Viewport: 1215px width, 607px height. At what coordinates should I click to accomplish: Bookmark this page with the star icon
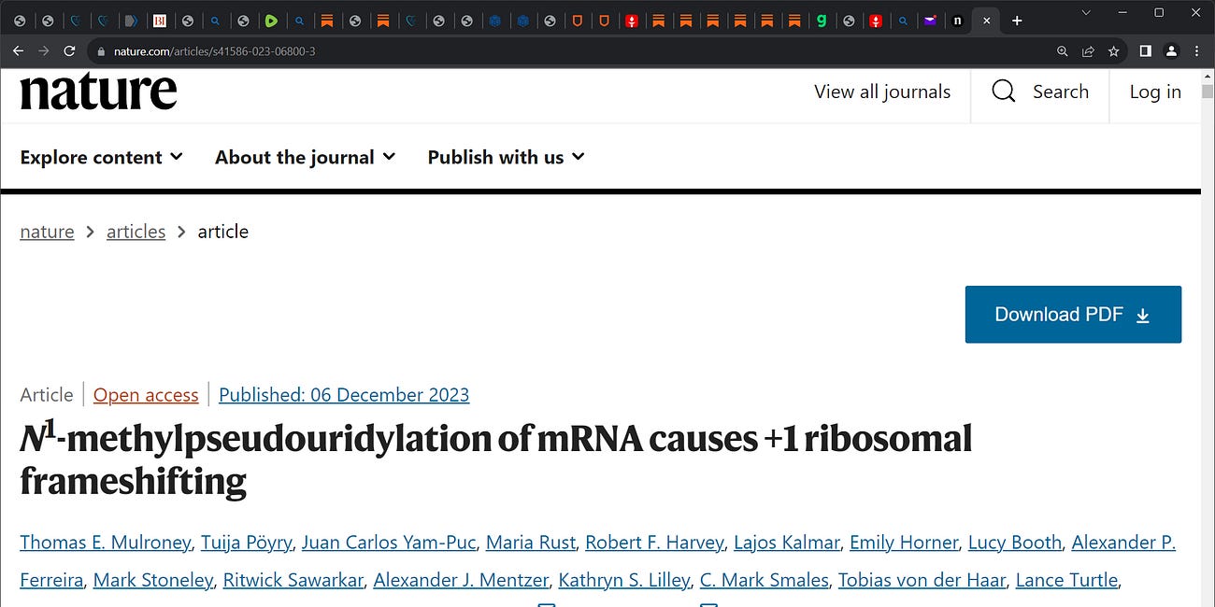[1113, 51]
